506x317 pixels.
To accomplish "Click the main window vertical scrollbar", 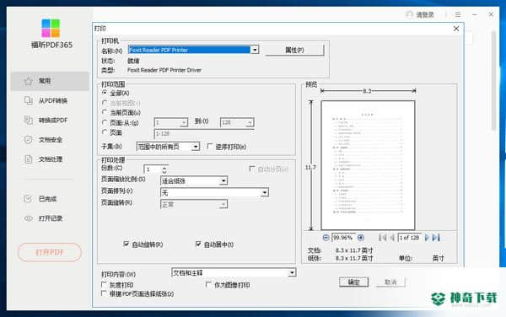I will [x=493, y=81].
